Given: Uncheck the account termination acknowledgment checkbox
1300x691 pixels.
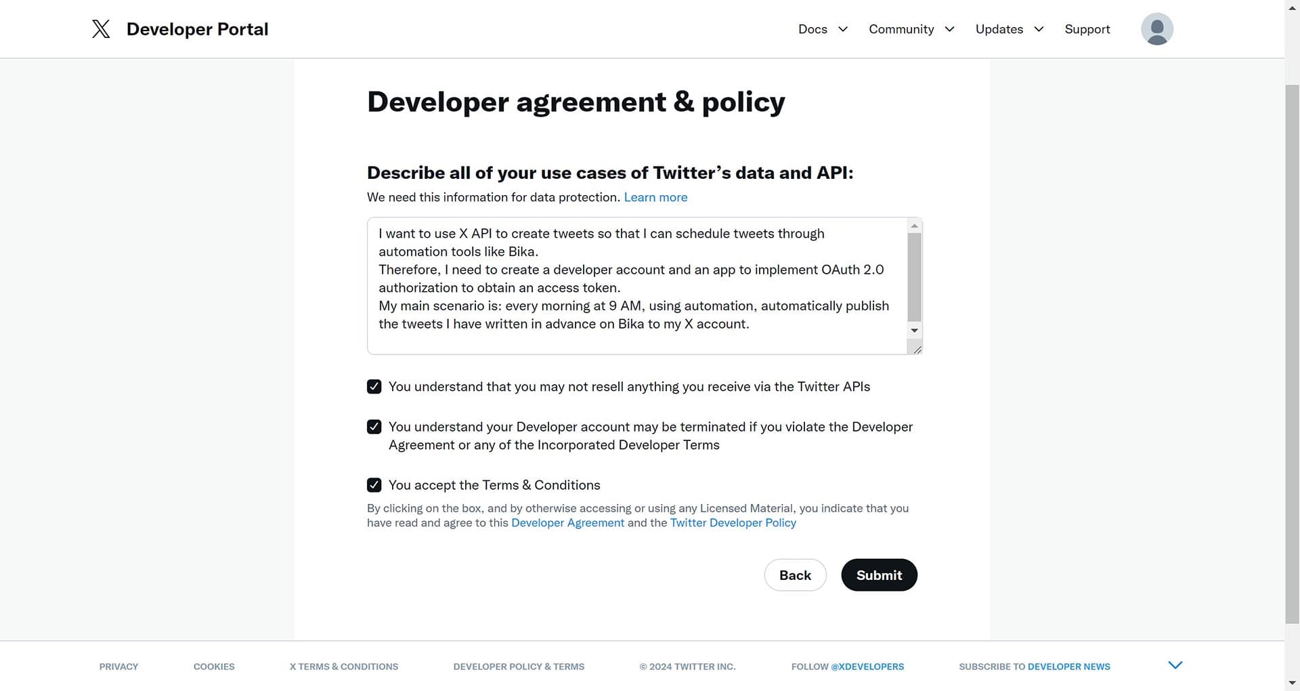Looking at the screenshot, I should point(374,426).
